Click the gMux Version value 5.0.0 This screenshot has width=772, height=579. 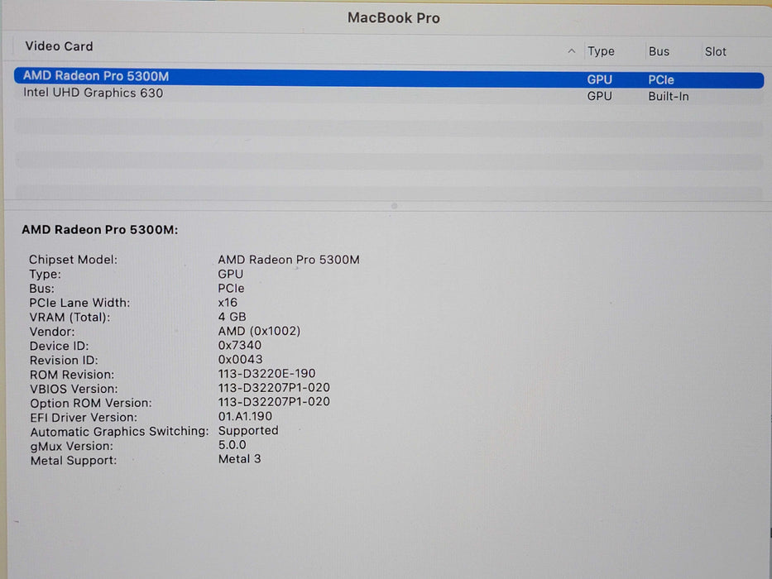coord(232,445)
